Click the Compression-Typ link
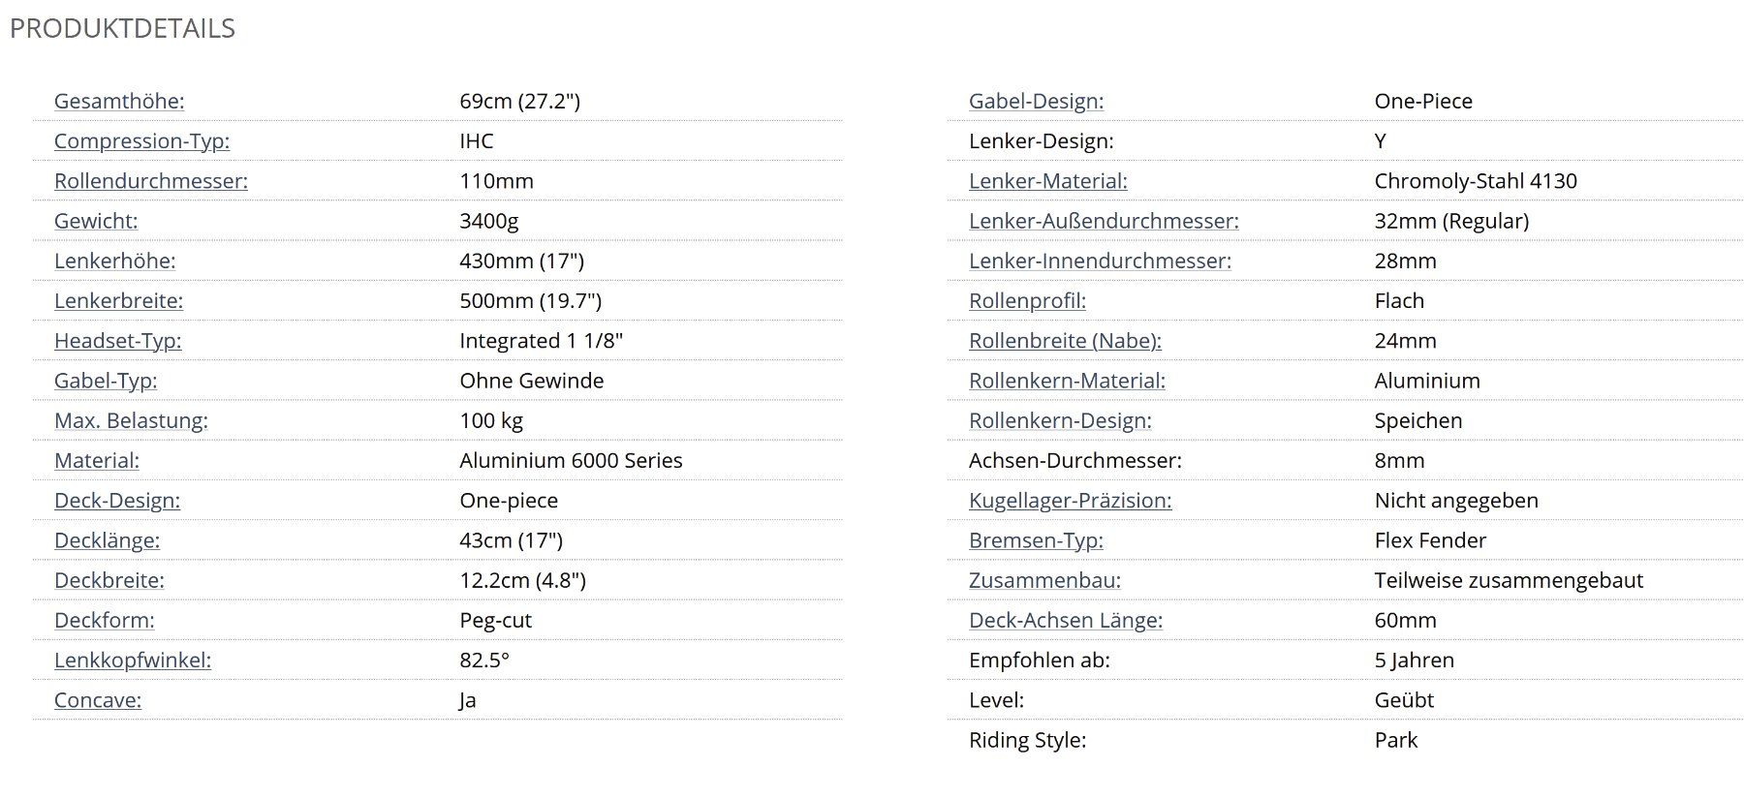Image resolution: width=1744 pixels, height=799 pixels. [141, 140]
